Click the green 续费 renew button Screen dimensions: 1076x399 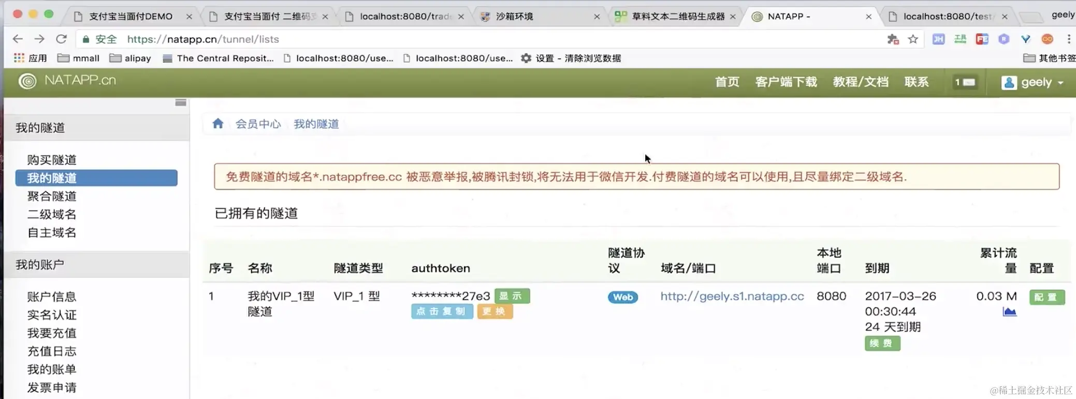point(882,343)
